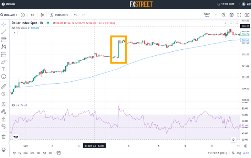The width and height of the screenshot is (251, 158).
Task: Toggle hide all drawings eye icon
Action: click(x=4, y=126)
